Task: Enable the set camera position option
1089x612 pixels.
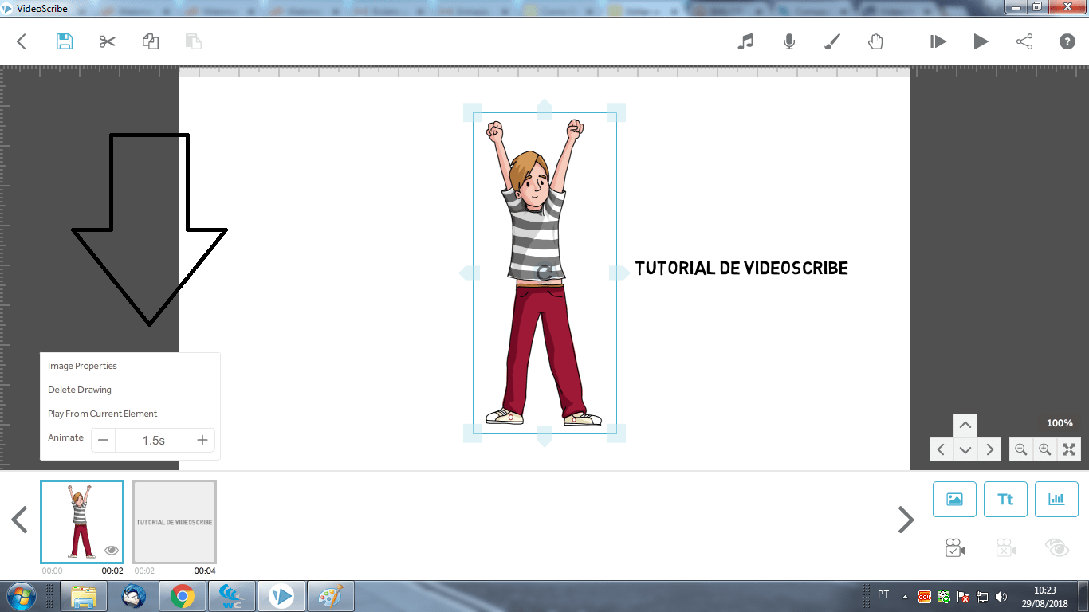Action: coord(954,547)
